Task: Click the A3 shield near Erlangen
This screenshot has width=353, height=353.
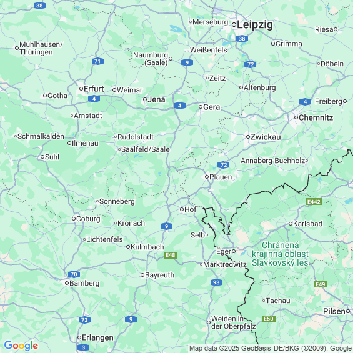Action: 83,347
